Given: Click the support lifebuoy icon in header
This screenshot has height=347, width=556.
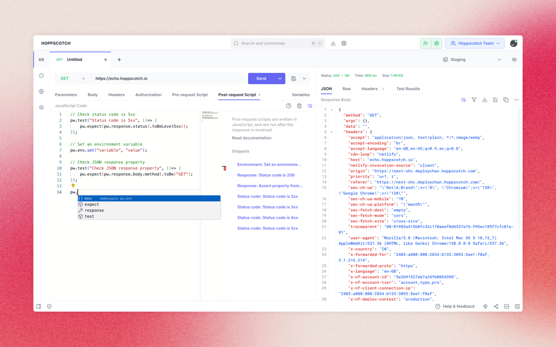Looking at the screenshot, I should click(x=344, y=43).
